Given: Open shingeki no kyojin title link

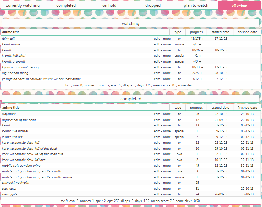Looking at the screenshot, I should click(15, 183).
